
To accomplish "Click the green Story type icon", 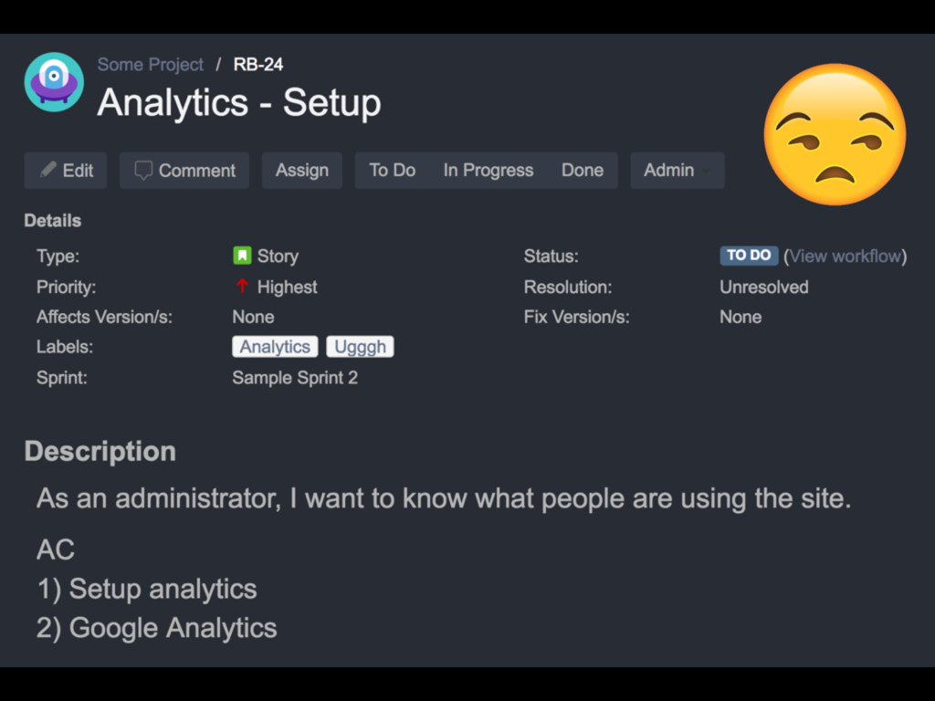I will tap(242, 256).
